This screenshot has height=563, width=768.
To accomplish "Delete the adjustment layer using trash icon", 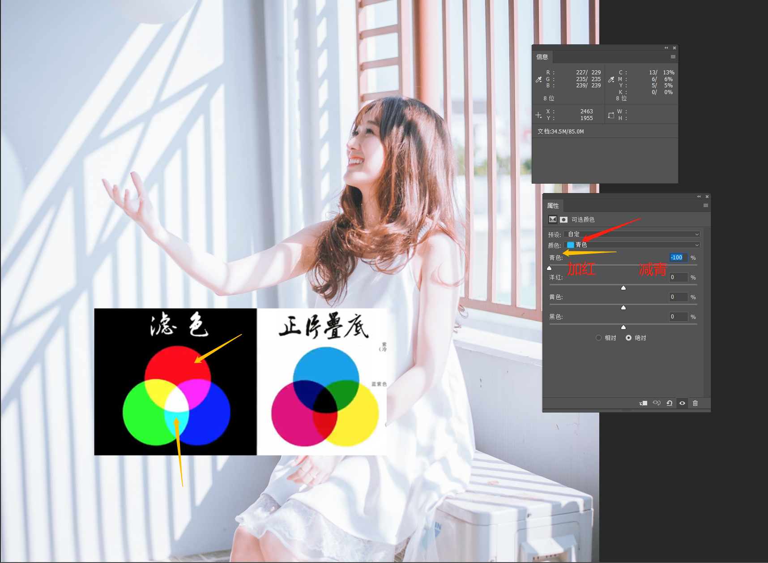I will click(x=695, y=403).
